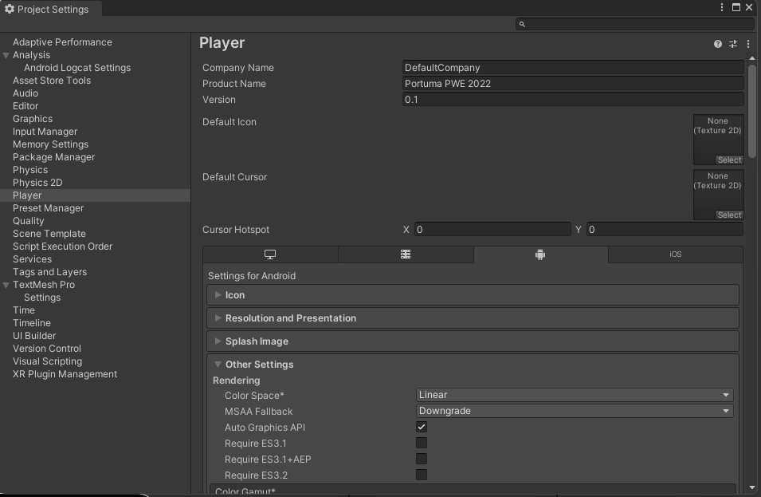Open Memory Settings category
Screen dimensions: 761x497
pyautogui.click(x=50, y=144)
